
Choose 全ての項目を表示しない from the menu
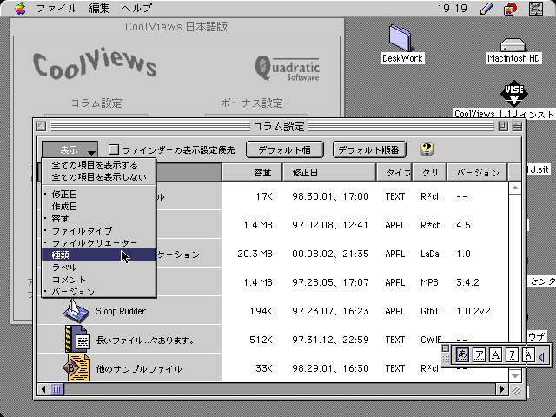point(98,177)
